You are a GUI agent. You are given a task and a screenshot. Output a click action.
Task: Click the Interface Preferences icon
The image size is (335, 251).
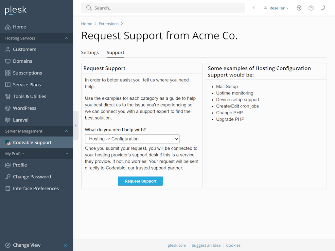8,189
